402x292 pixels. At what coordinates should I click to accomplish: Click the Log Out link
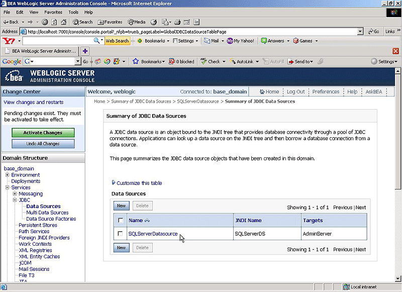click(295, 91)
